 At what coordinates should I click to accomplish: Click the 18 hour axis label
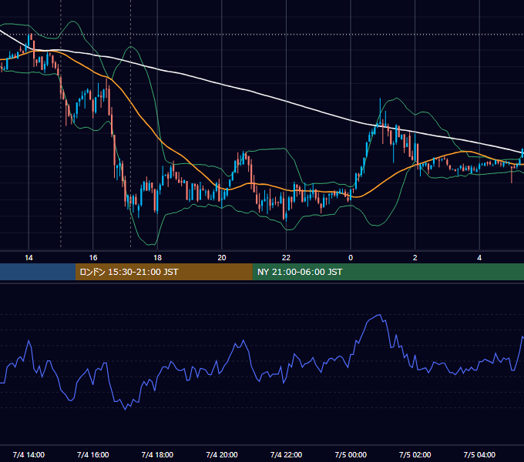(x=157, y=258)
